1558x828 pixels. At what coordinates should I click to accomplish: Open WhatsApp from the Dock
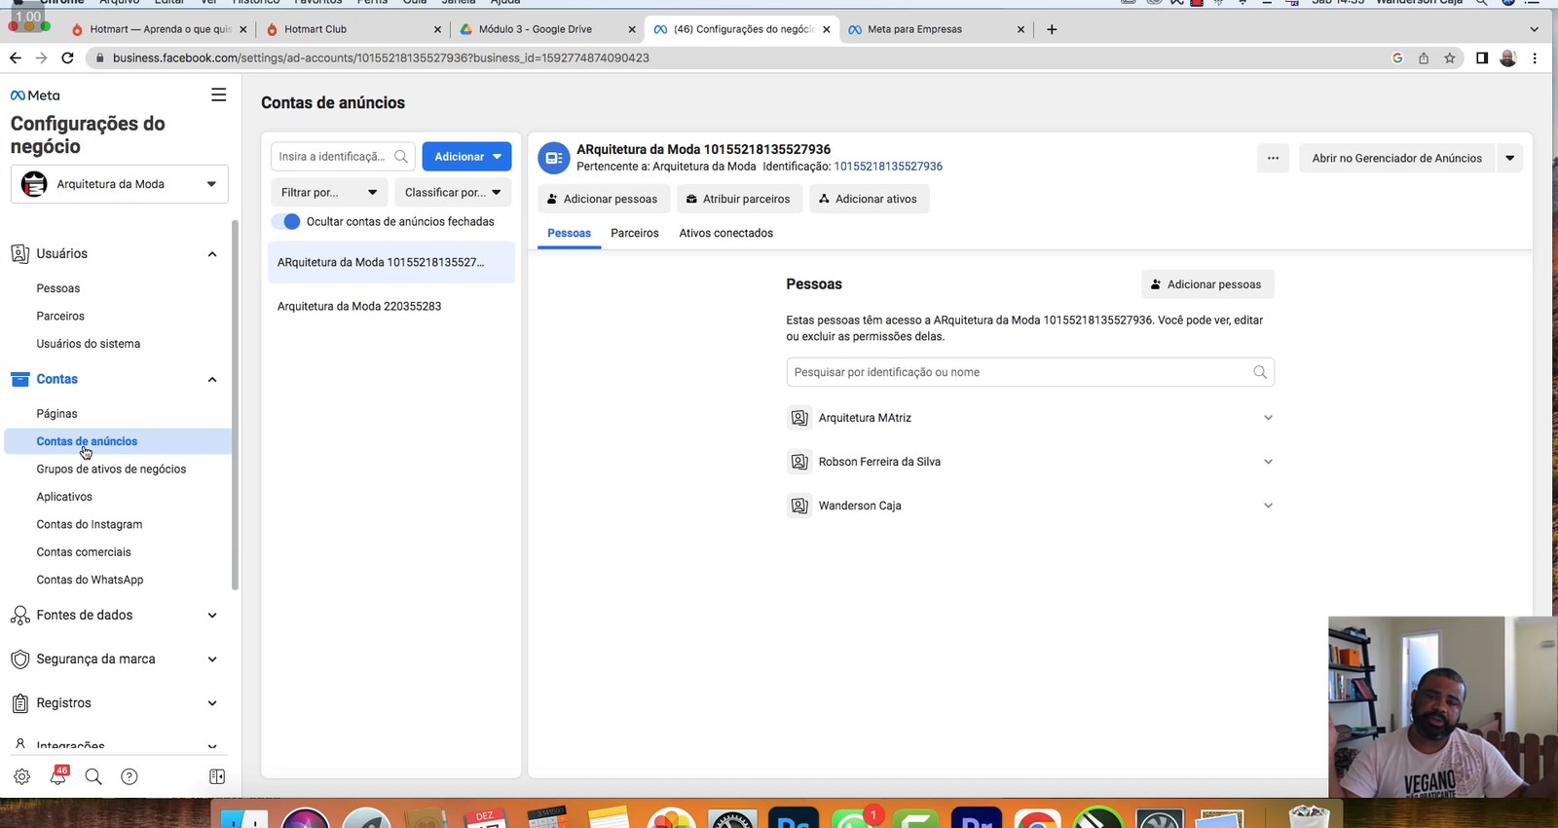tap(854, 818)
